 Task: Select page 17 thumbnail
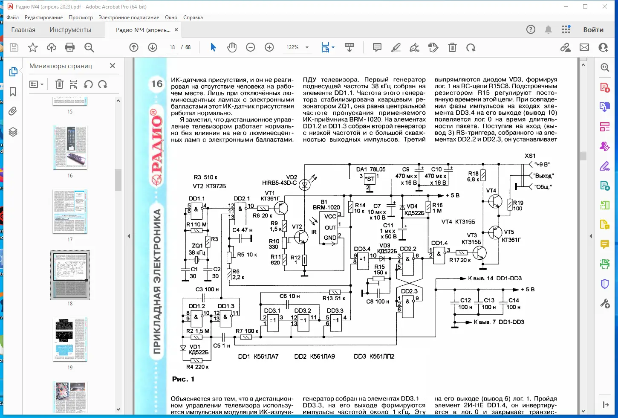[70, 212]
